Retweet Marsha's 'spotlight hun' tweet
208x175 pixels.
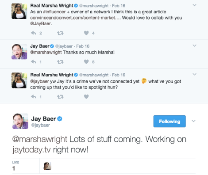(60, 97)
